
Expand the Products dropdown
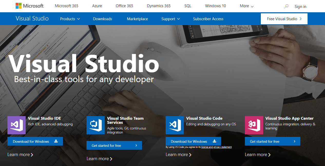click(70, 19)
